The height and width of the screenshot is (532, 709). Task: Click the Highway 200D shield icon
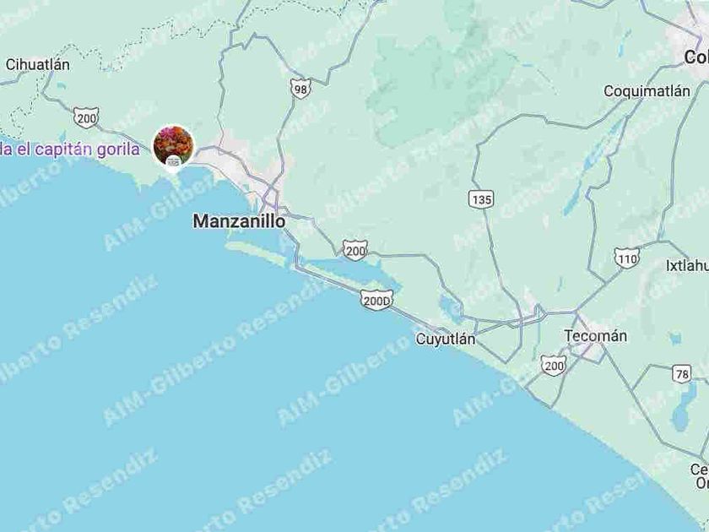(376, 301)
